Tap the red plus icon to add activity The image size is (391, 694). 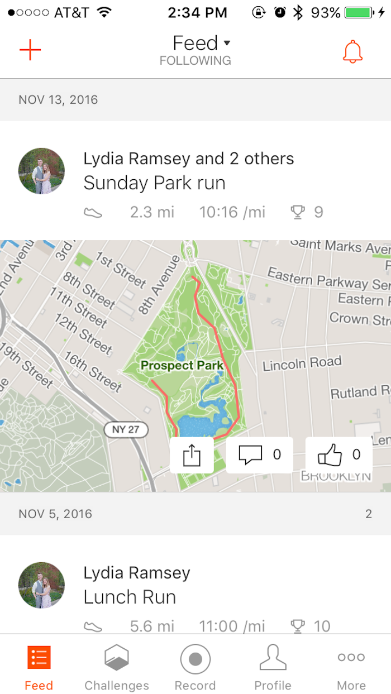click(30, 50)
